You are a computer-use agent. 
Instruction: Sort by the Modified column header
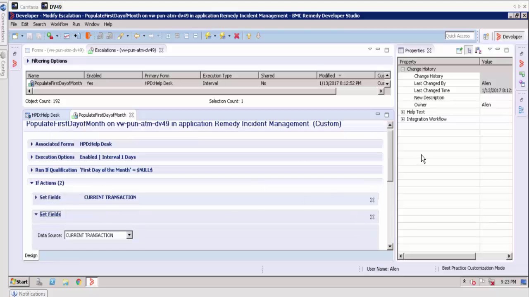346,75
